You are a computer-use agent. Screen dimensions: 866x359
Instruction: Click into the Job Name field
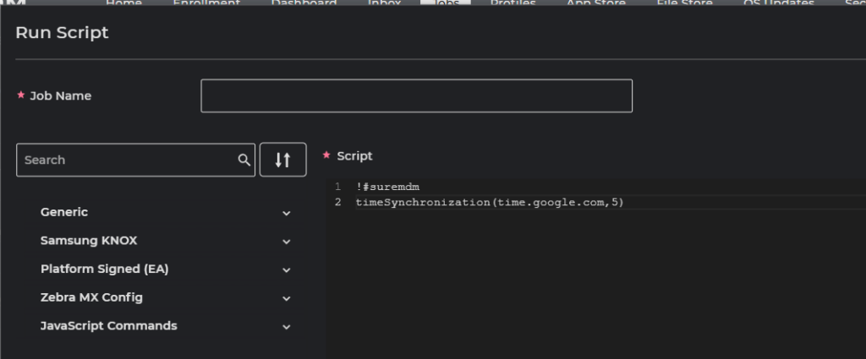pos(416,95)
